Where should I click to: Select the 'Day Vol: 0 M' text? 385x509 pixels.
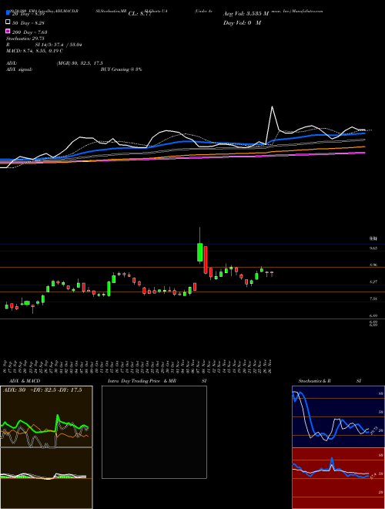[x=242, y=22]
